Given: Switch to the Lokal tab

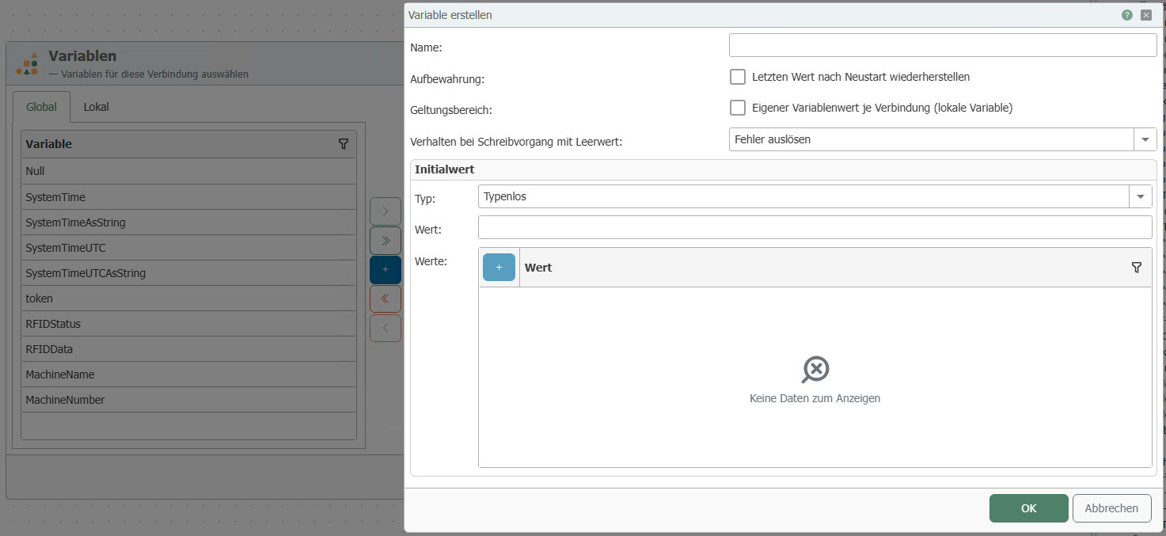Looking at the screenshot, I should coord(97,107).
